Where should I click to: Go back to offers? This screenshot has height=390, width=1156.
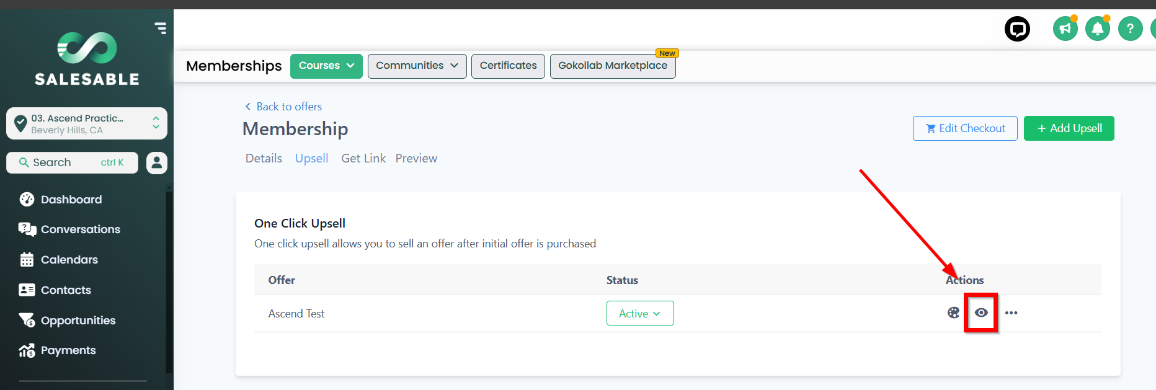click(x=283, y=107)
